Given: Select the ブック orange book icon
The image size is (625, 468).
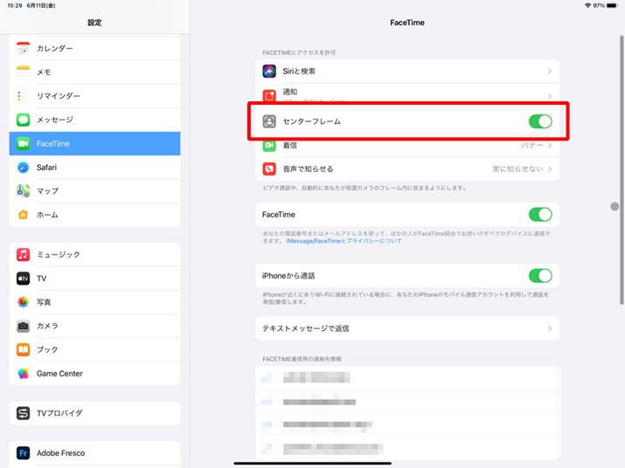Looking at the screenshot, I should click(x=23, y=350).
